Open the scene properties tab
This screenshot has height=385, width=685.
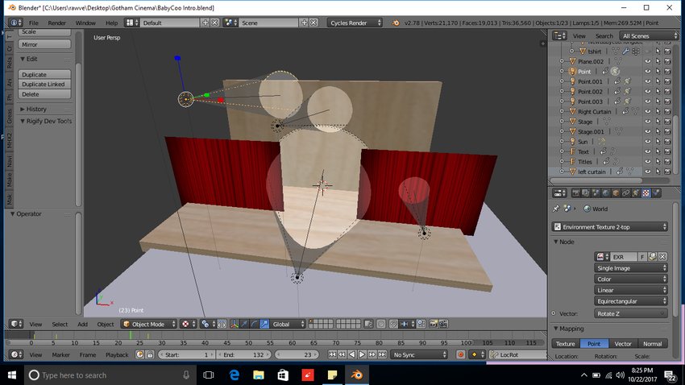pyautogui.click(x=596, y=193)
